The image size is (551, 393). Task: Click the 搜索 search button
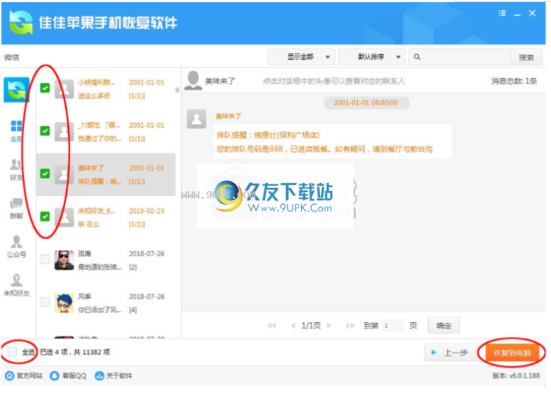coord(526,58)
